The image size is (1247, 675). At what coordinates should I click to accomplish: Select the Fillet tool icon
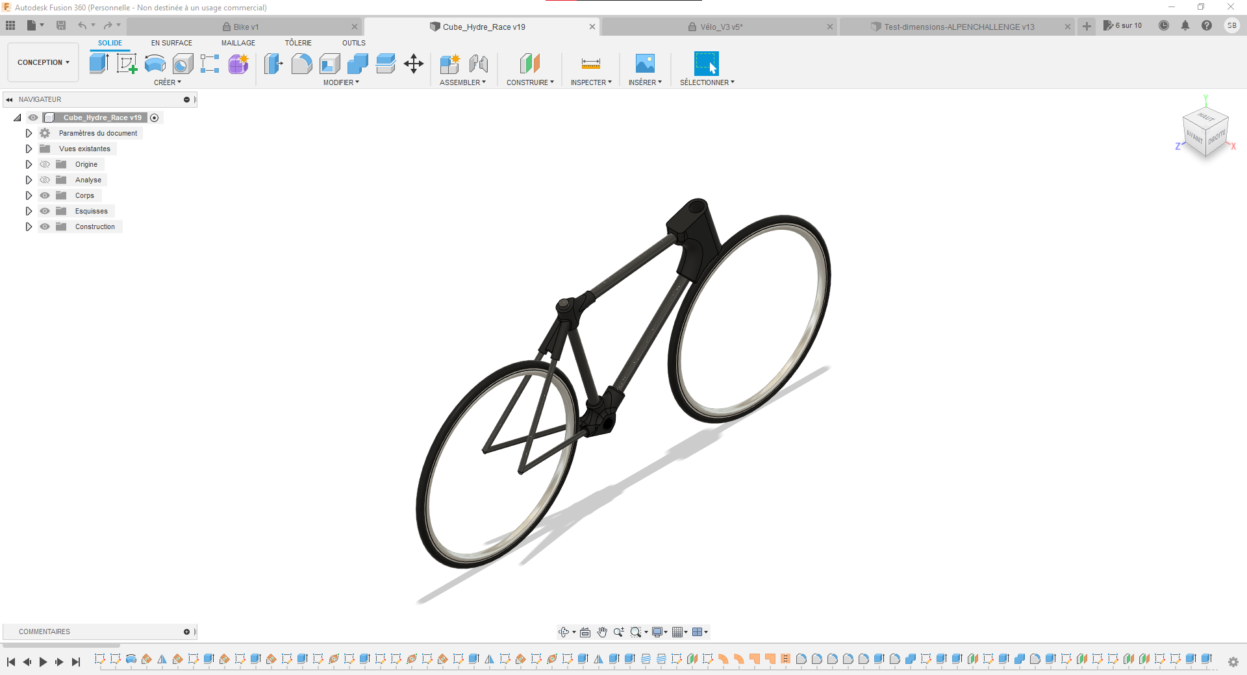pos(301,64)
